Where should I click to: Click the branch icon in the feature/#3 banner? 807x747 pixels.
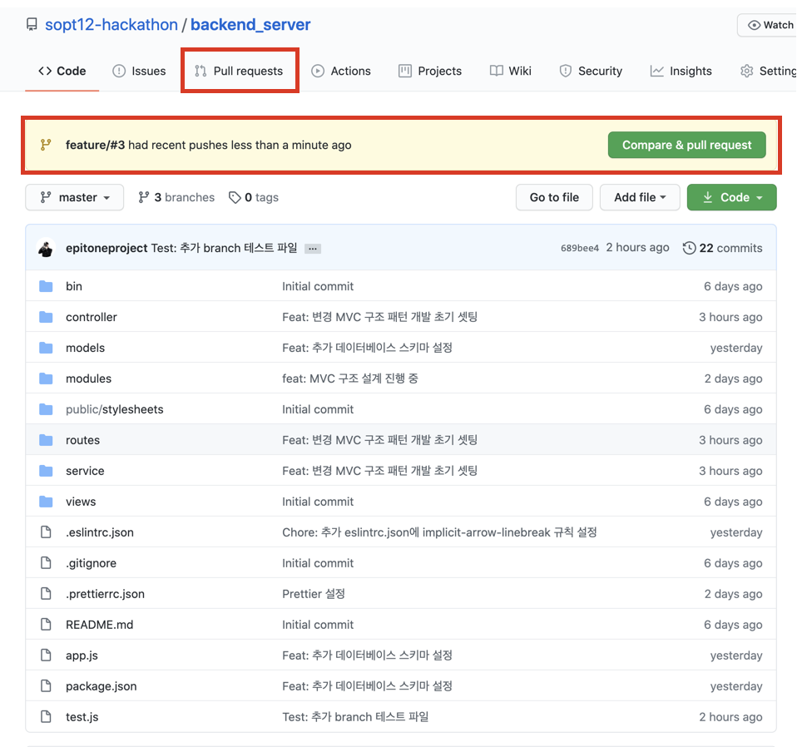pyautogui.click(x=46, y=145)
